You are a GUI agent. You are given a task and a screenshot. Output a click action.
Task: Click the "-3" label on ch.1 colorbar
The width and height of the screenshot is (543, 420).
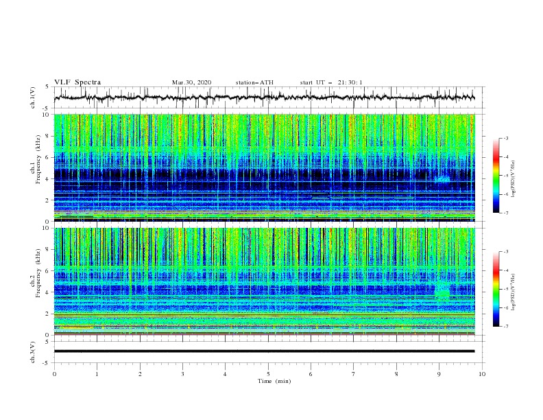point(506,138)
